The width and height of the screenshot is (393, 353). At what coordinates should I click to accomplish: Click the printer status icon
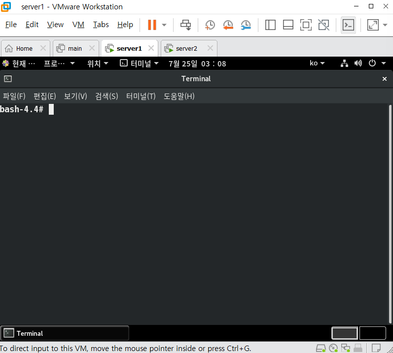pos(358,348)
